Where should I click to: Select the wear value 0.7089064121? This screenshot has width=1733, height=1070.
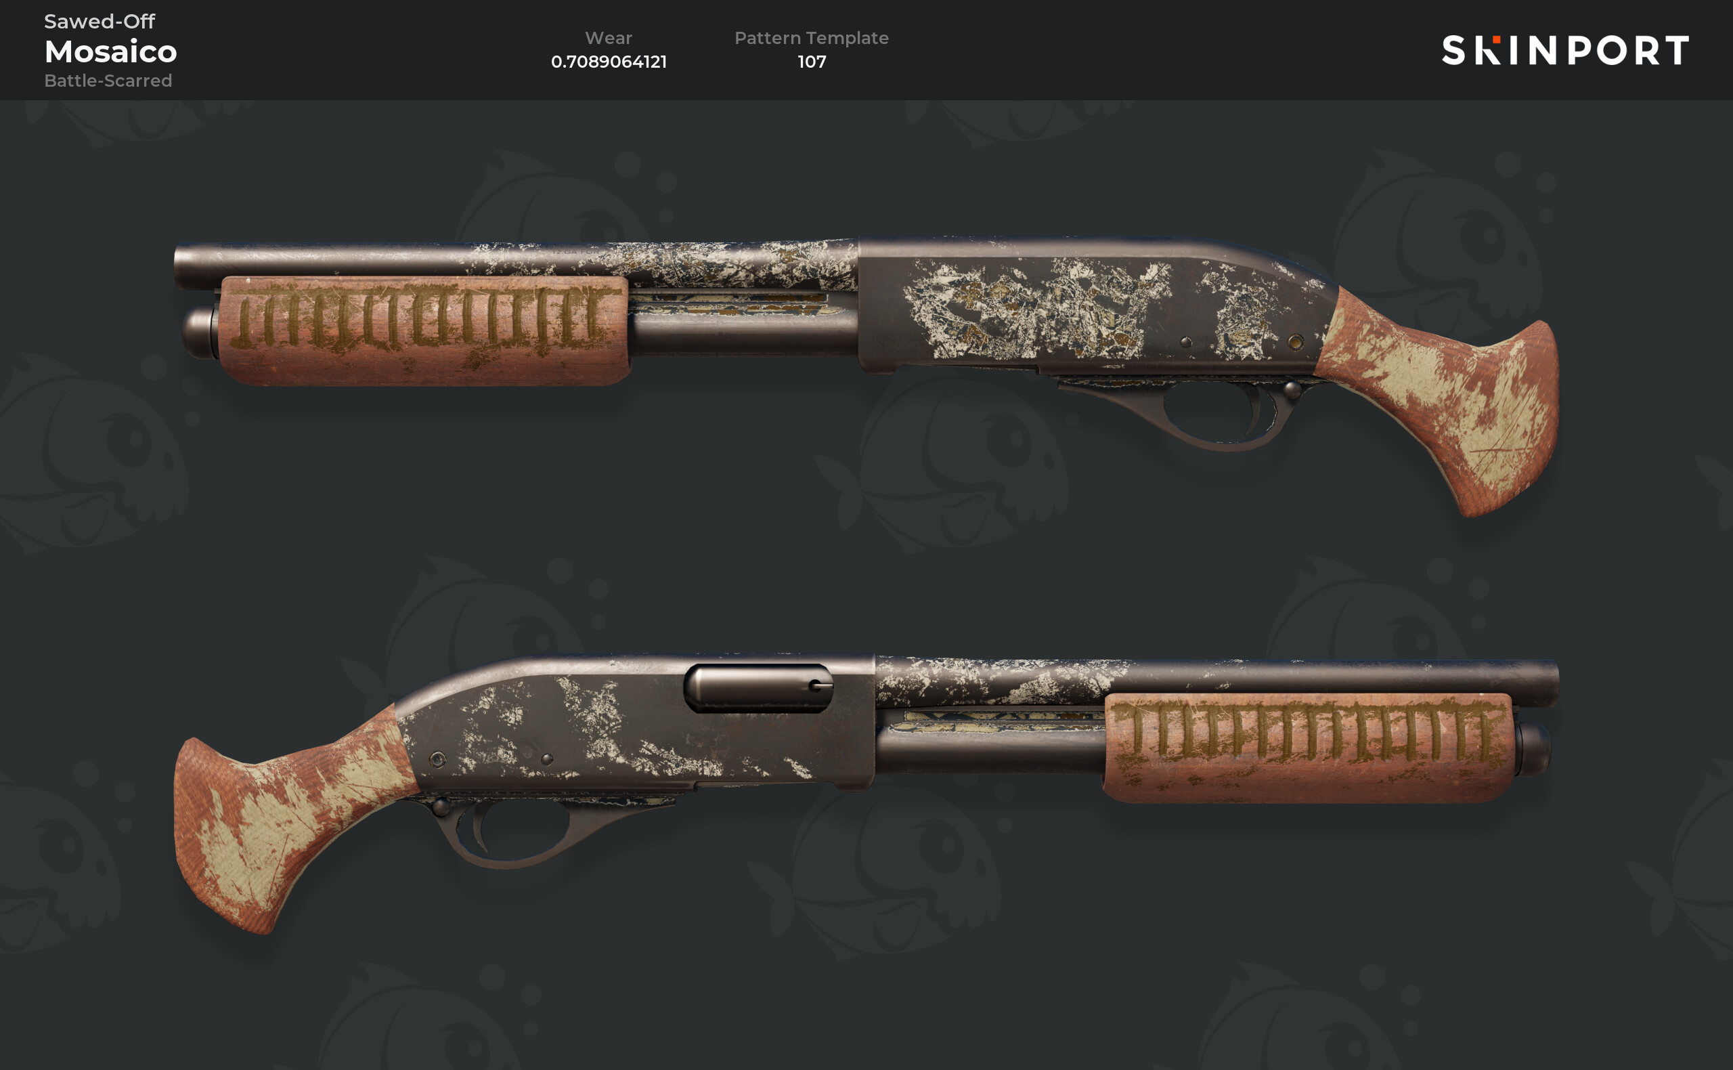pos(609,62)
